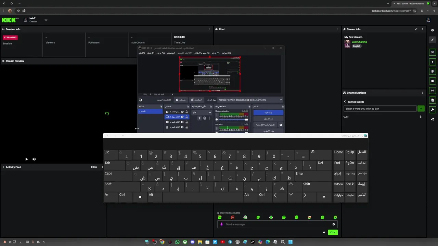Screen dimensions: 438x246
Task: Open Channel Actions panel options menu
Action: pos(422,93)
